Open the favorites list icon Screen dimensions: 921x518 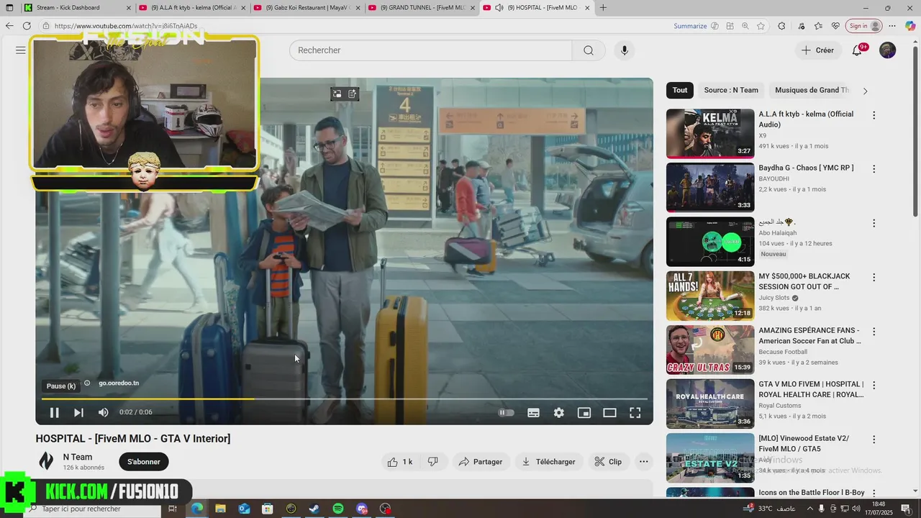click(818, 26)
